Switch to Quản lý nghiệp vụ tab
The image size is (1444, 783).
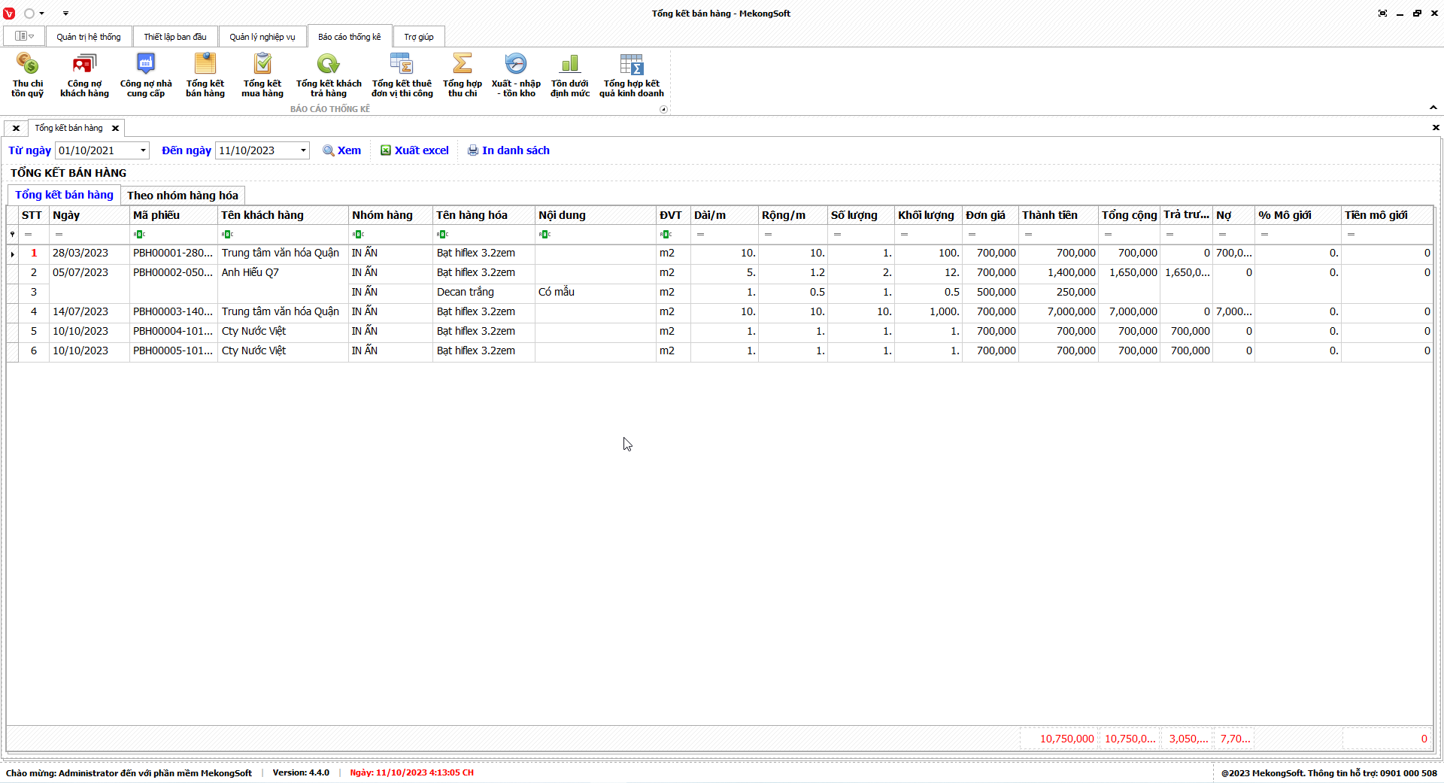[262, 37]
